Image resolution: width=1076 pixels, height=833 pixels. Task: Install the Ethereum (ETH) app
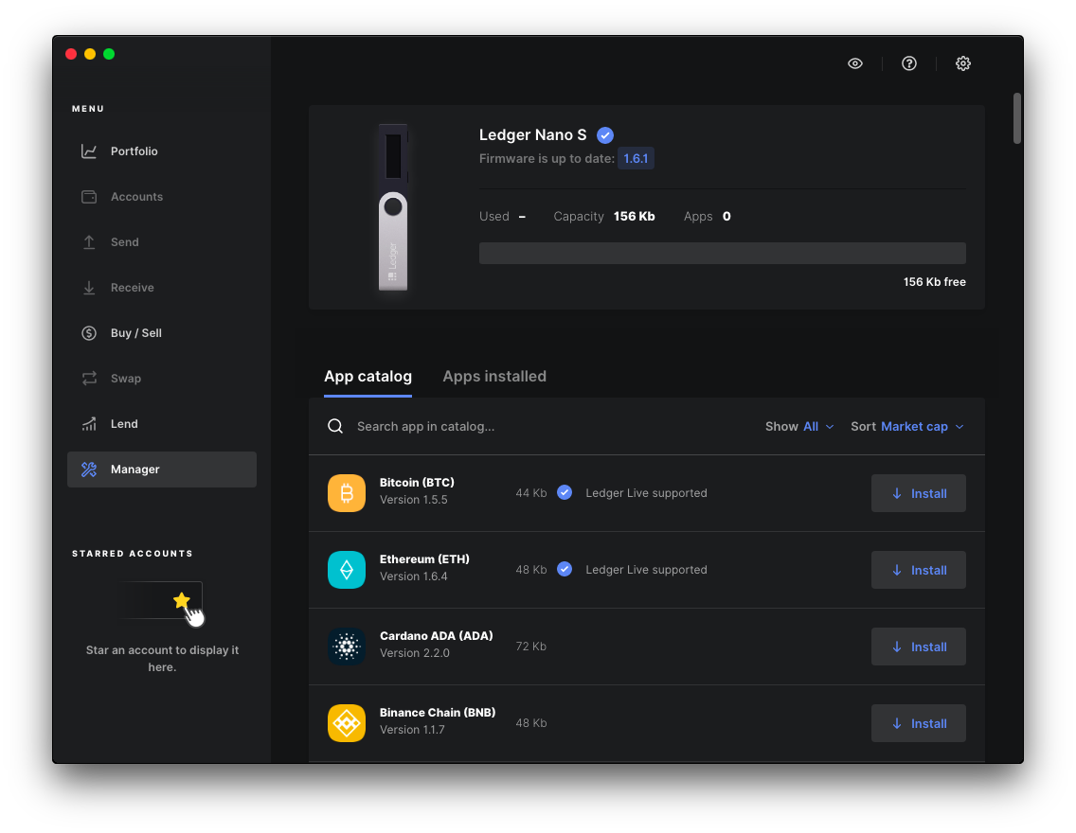pyautogui.click(x=918, y=570)
